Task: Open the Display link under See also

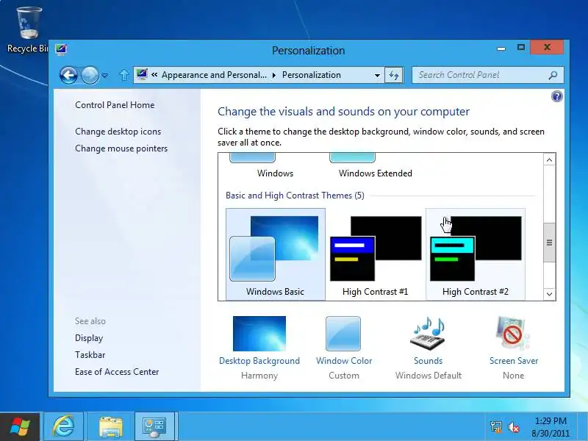Action: coord(89,338)
